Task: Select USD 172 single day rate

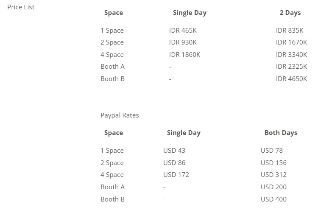Action: [x=176, y=175]
